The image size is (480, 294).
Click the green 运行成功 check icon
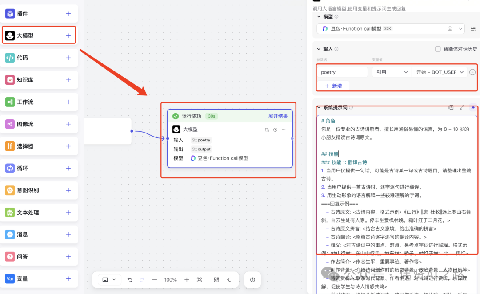point(176,116)
